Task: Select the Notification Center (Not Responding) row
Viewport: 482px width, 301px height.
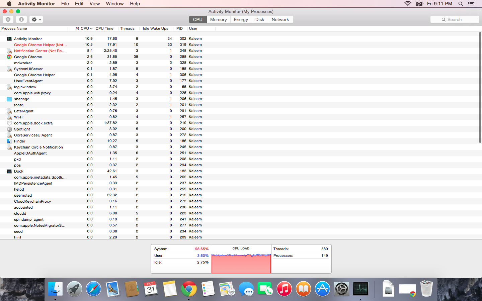Action: click(x=239, y=51)
